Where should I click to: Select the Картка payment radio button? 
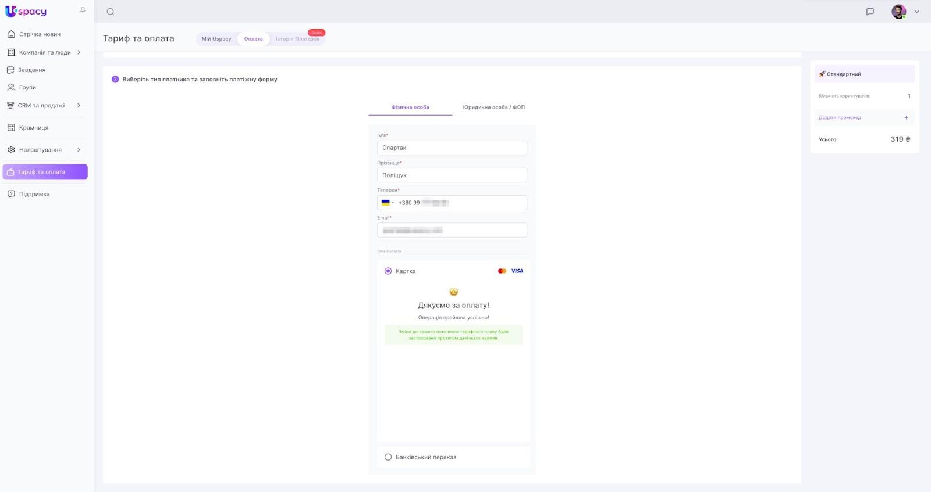click(x=388, y=271)
